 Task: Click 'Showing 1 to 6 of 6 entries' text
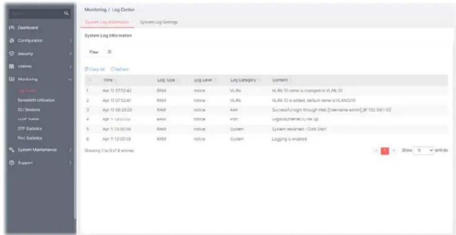pyautogui.click(x=109, y=151)
